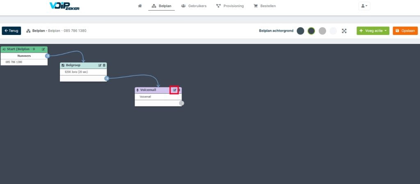
Task: Click the Nummers heading in Start node
Action: pyautogui.click(x=24, y=56)
